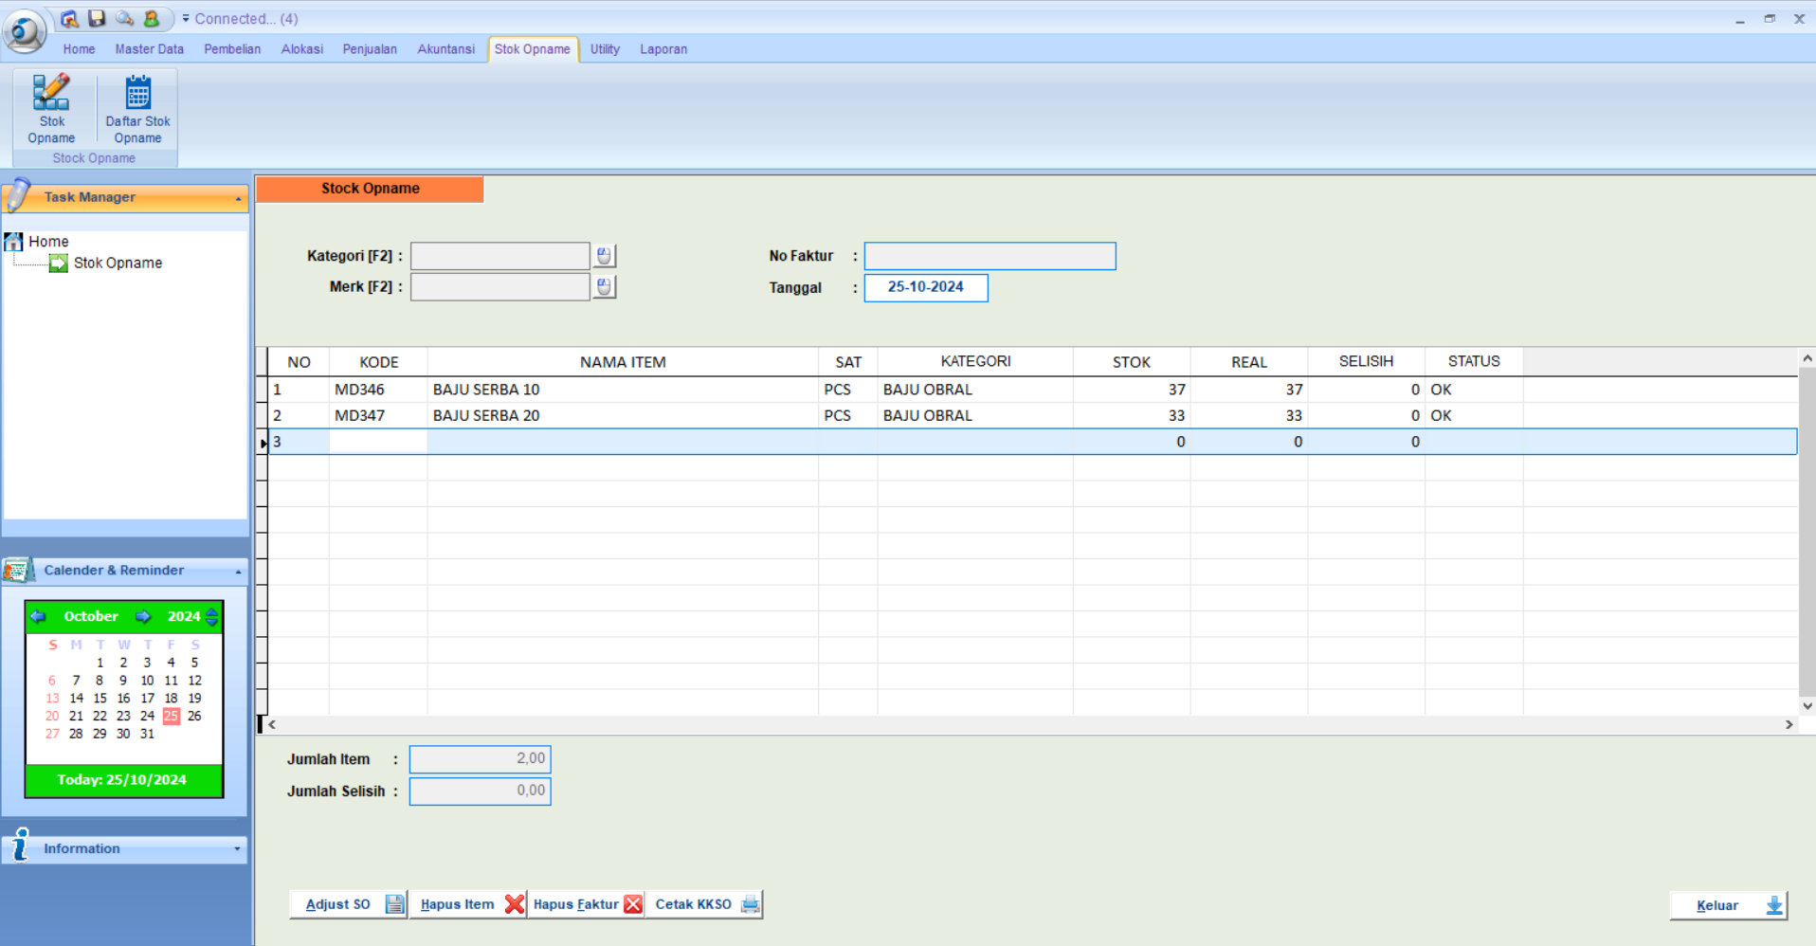
Task: Click the vertical scrollbar up arrow of grid
Action: pos(1807,358)
